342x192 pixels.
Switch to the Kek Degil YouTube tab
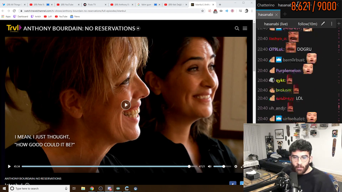175,5
